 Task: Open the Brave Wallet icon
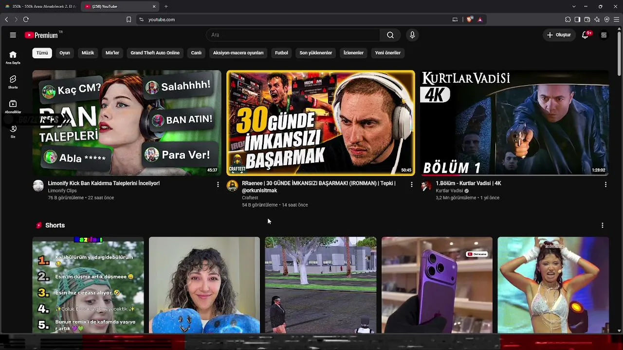[587, 19]
